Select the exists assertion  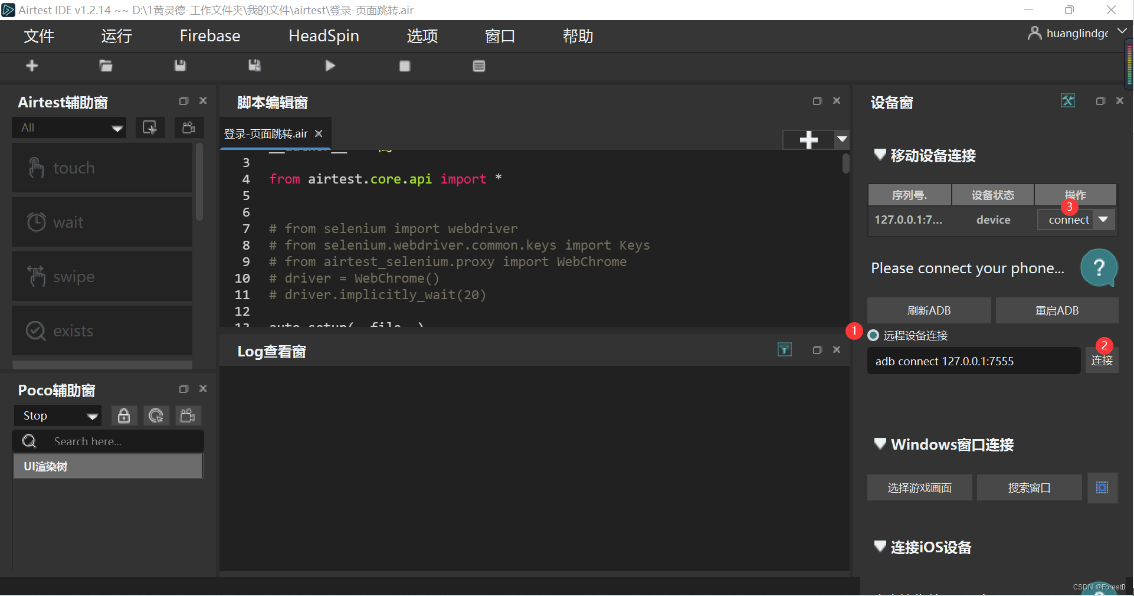click(102, 330)
